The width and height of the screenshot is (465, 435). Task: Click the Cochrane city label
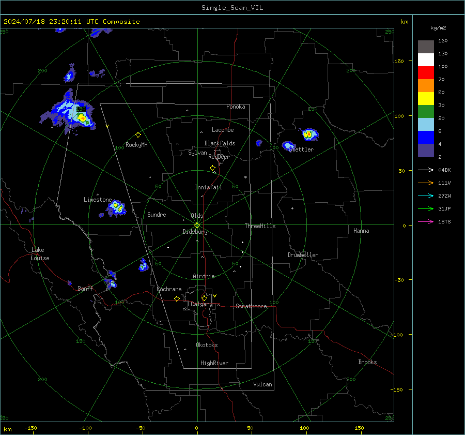coord(169,289)
